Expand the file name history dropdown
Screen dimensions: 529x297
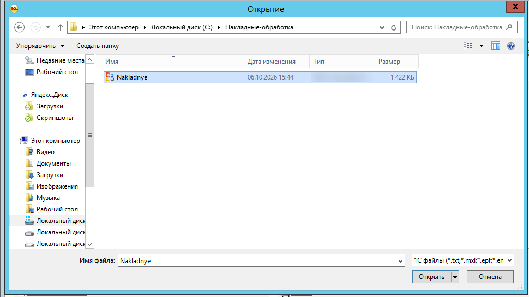[400, 260]
